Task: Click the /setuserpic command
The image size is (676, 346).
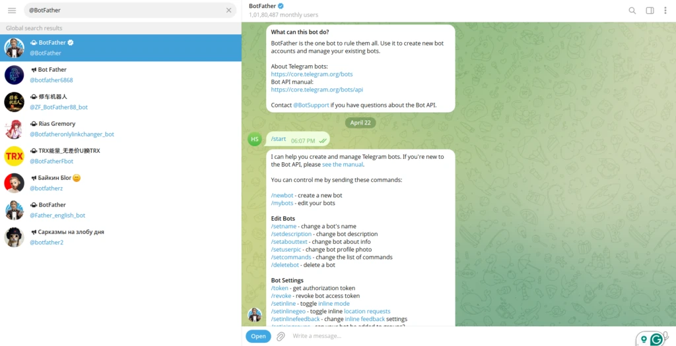Action: (x=287, y=249)
